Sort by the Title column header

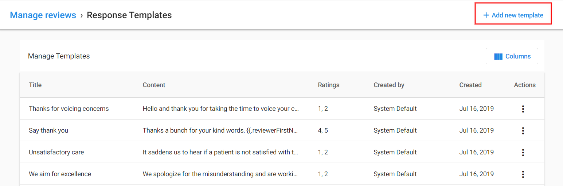click(x=35, y=85)
